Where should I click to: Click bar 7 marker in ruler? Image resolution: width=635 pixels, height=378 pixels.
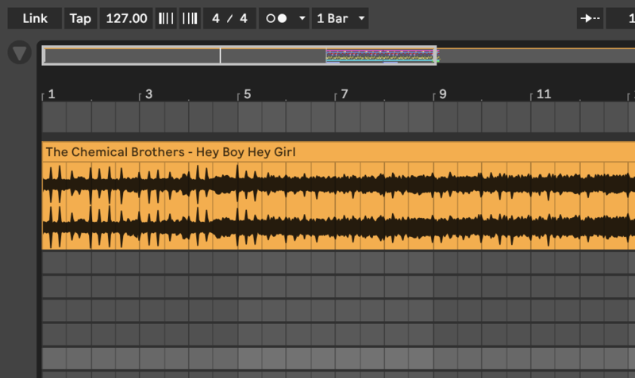pos(344,94)
